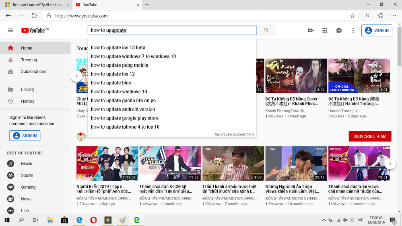Switch to the 'Re: I can't turn off Spell' tab
Viewport: 402px width, 226px height.
[x=36, y=4]
